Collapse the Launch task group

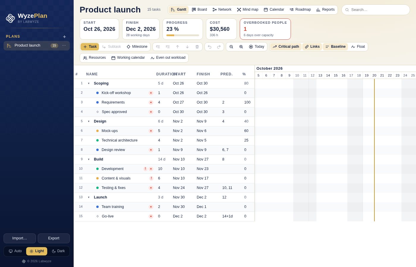coord(89,197)
